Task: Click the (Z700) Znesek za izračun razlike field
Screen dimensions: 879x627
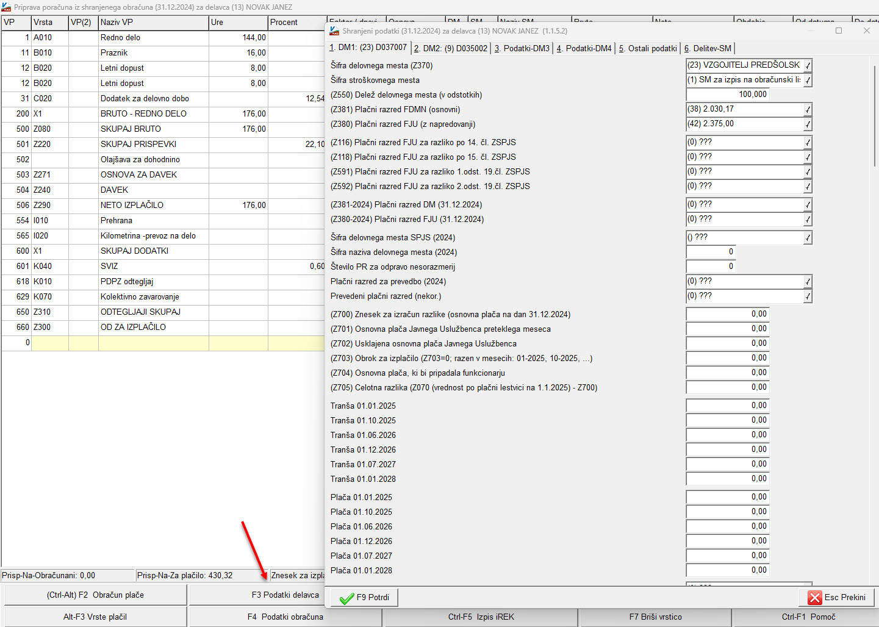Action: click(728, 314)
